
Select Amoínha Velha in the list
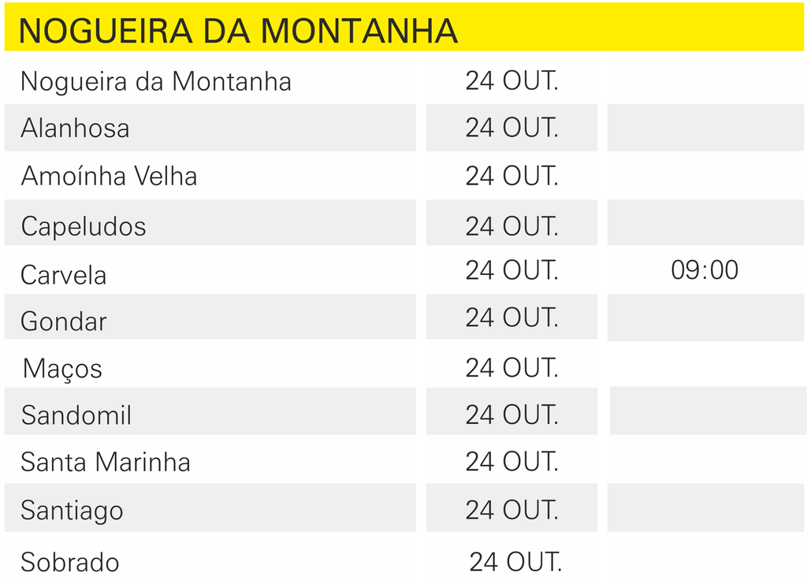109,176
